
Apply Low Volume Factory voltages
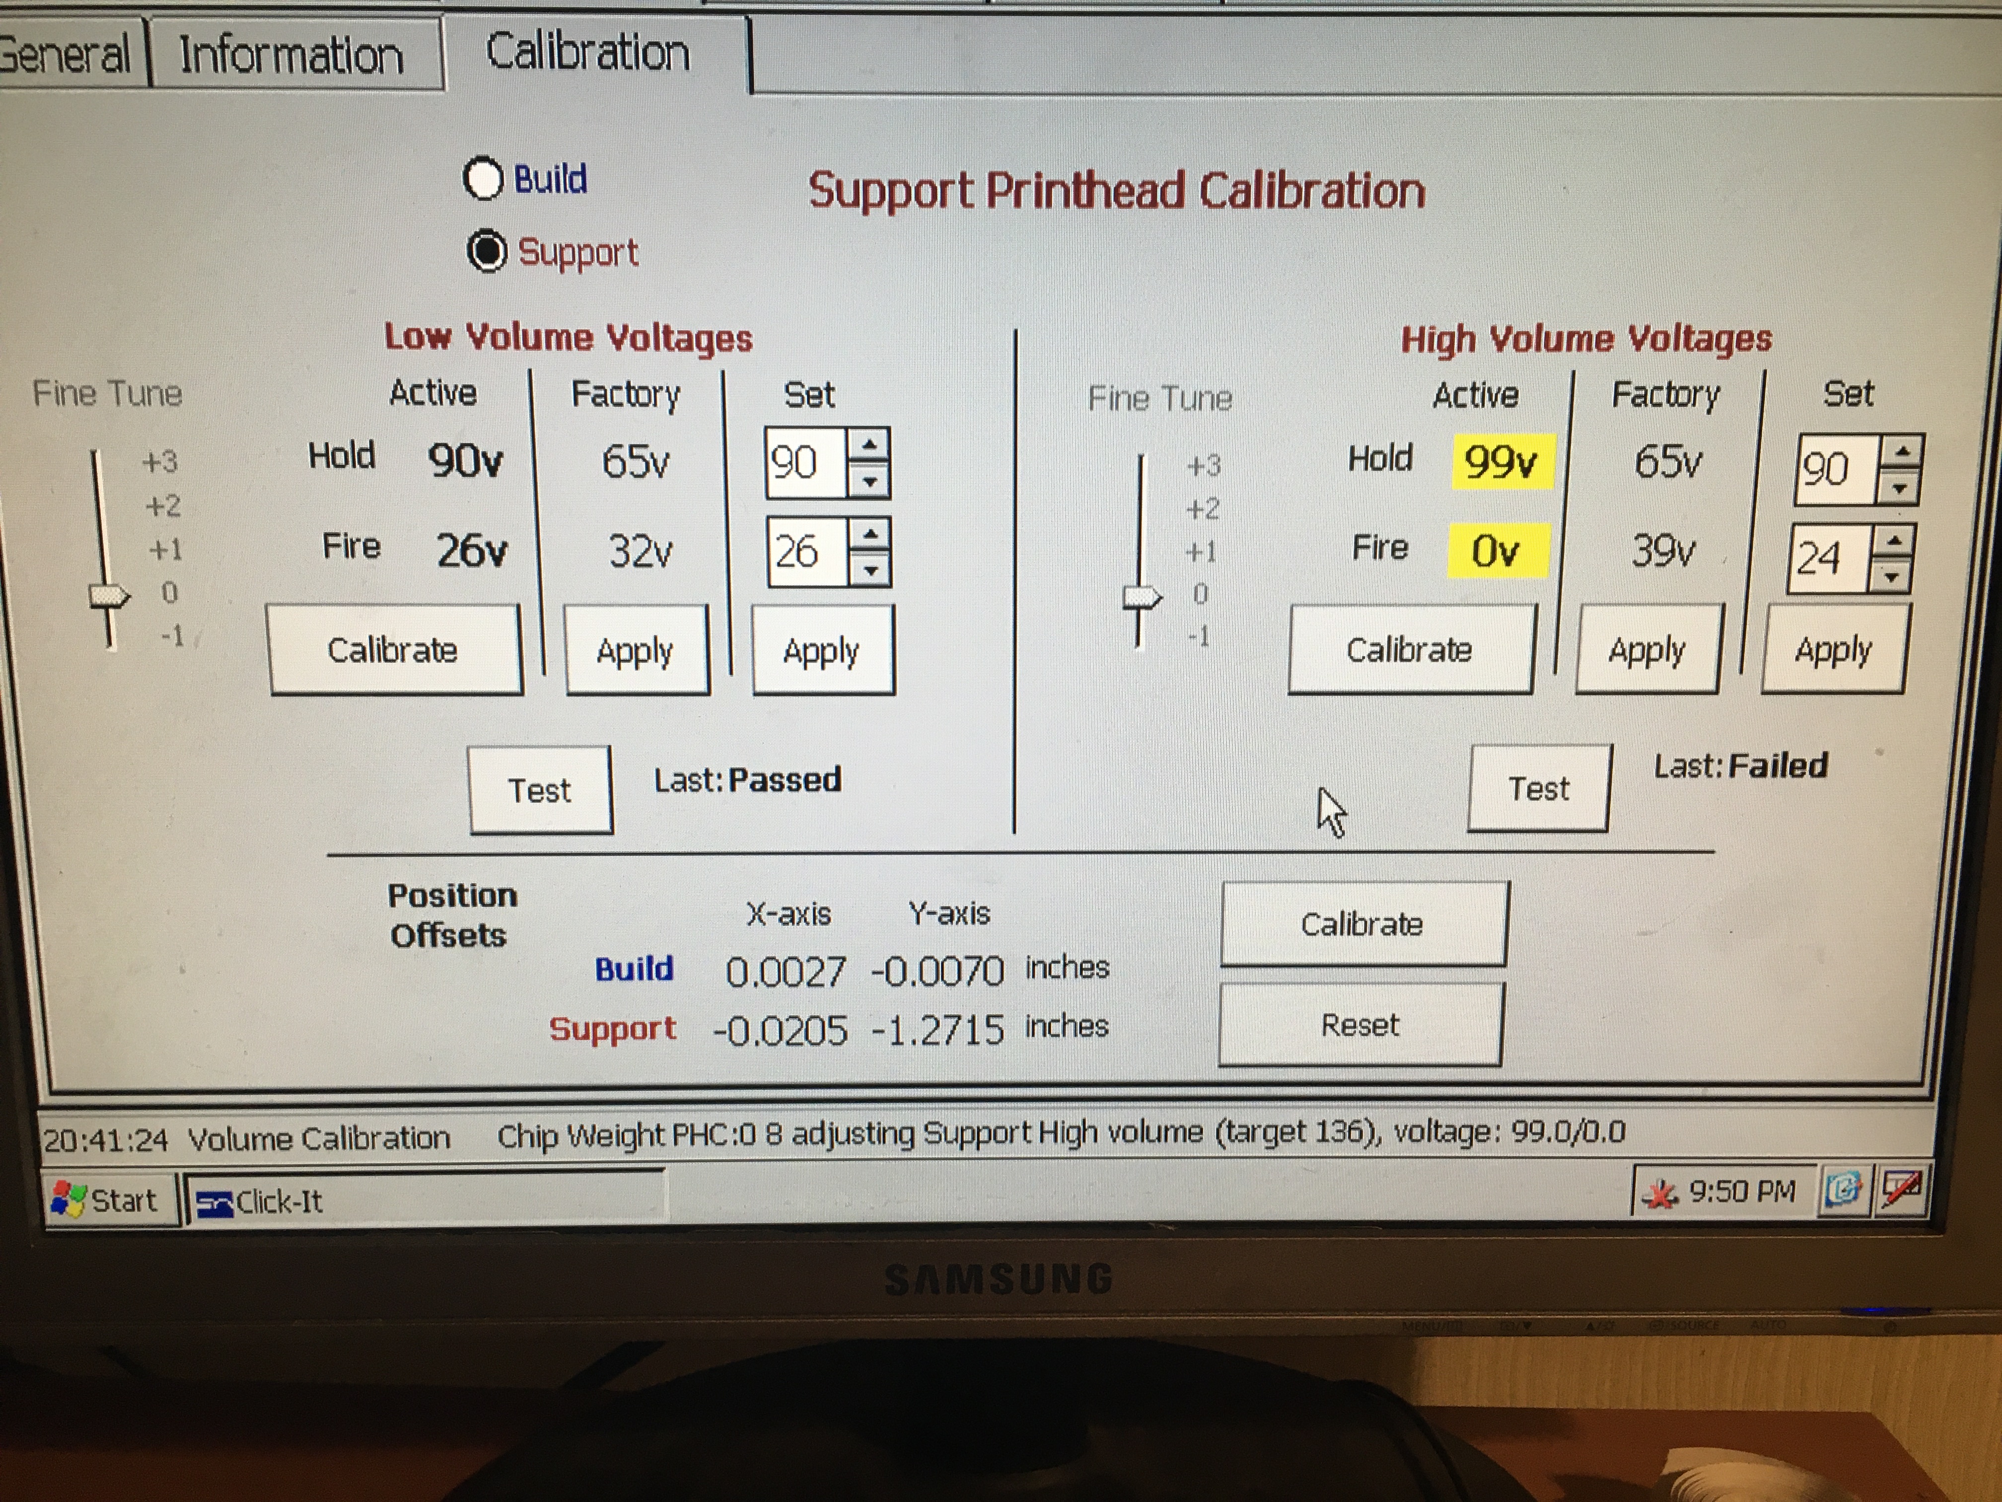pyautogui.click(x=636, y=650)
